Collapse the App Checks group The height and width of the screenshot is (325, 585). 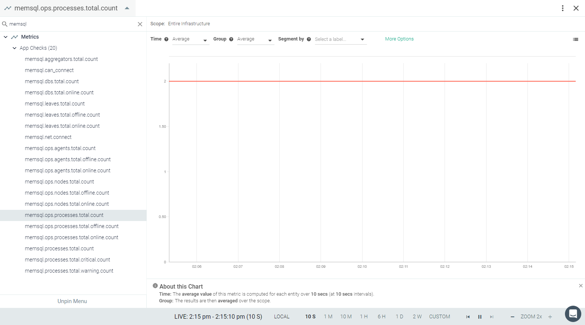14,48
